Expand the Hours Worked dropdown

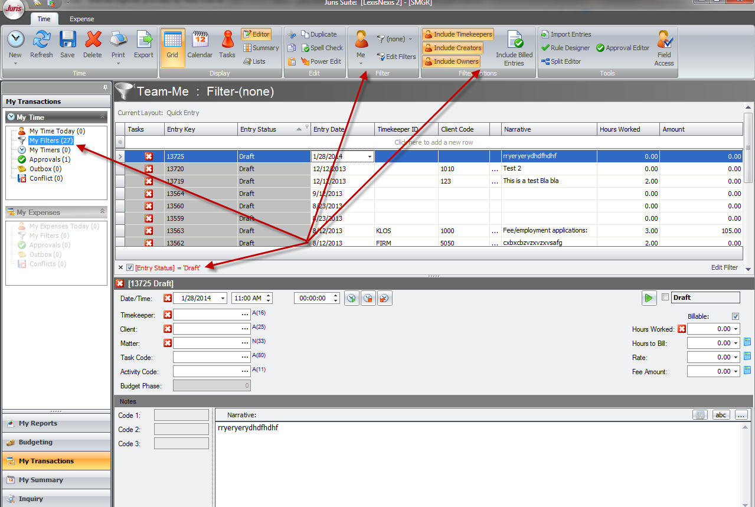pyautogui.click(x=736, y=329)
